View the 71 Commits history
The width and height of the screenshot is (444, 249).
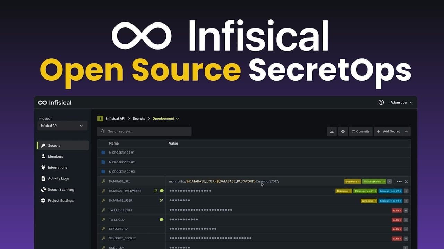[360, 131]
